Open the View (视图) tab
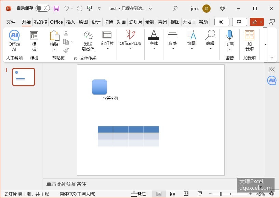Viewport: 280px width, 198px height. 175,22
